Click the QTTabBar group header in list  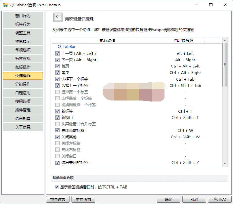(x=67, y=47)
